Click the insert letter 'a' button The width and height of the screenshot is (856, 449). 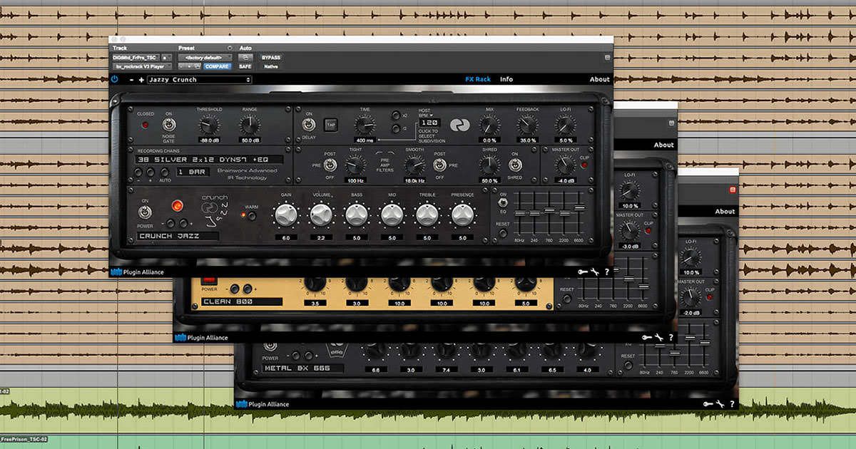(x=166, y=57)
